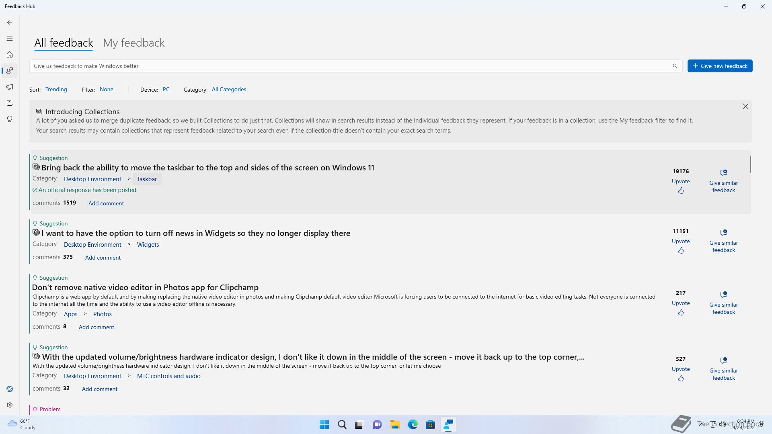Add comment on Clipchamp suggestion
This screenshot has height=434, width=772.
[96, 327]
